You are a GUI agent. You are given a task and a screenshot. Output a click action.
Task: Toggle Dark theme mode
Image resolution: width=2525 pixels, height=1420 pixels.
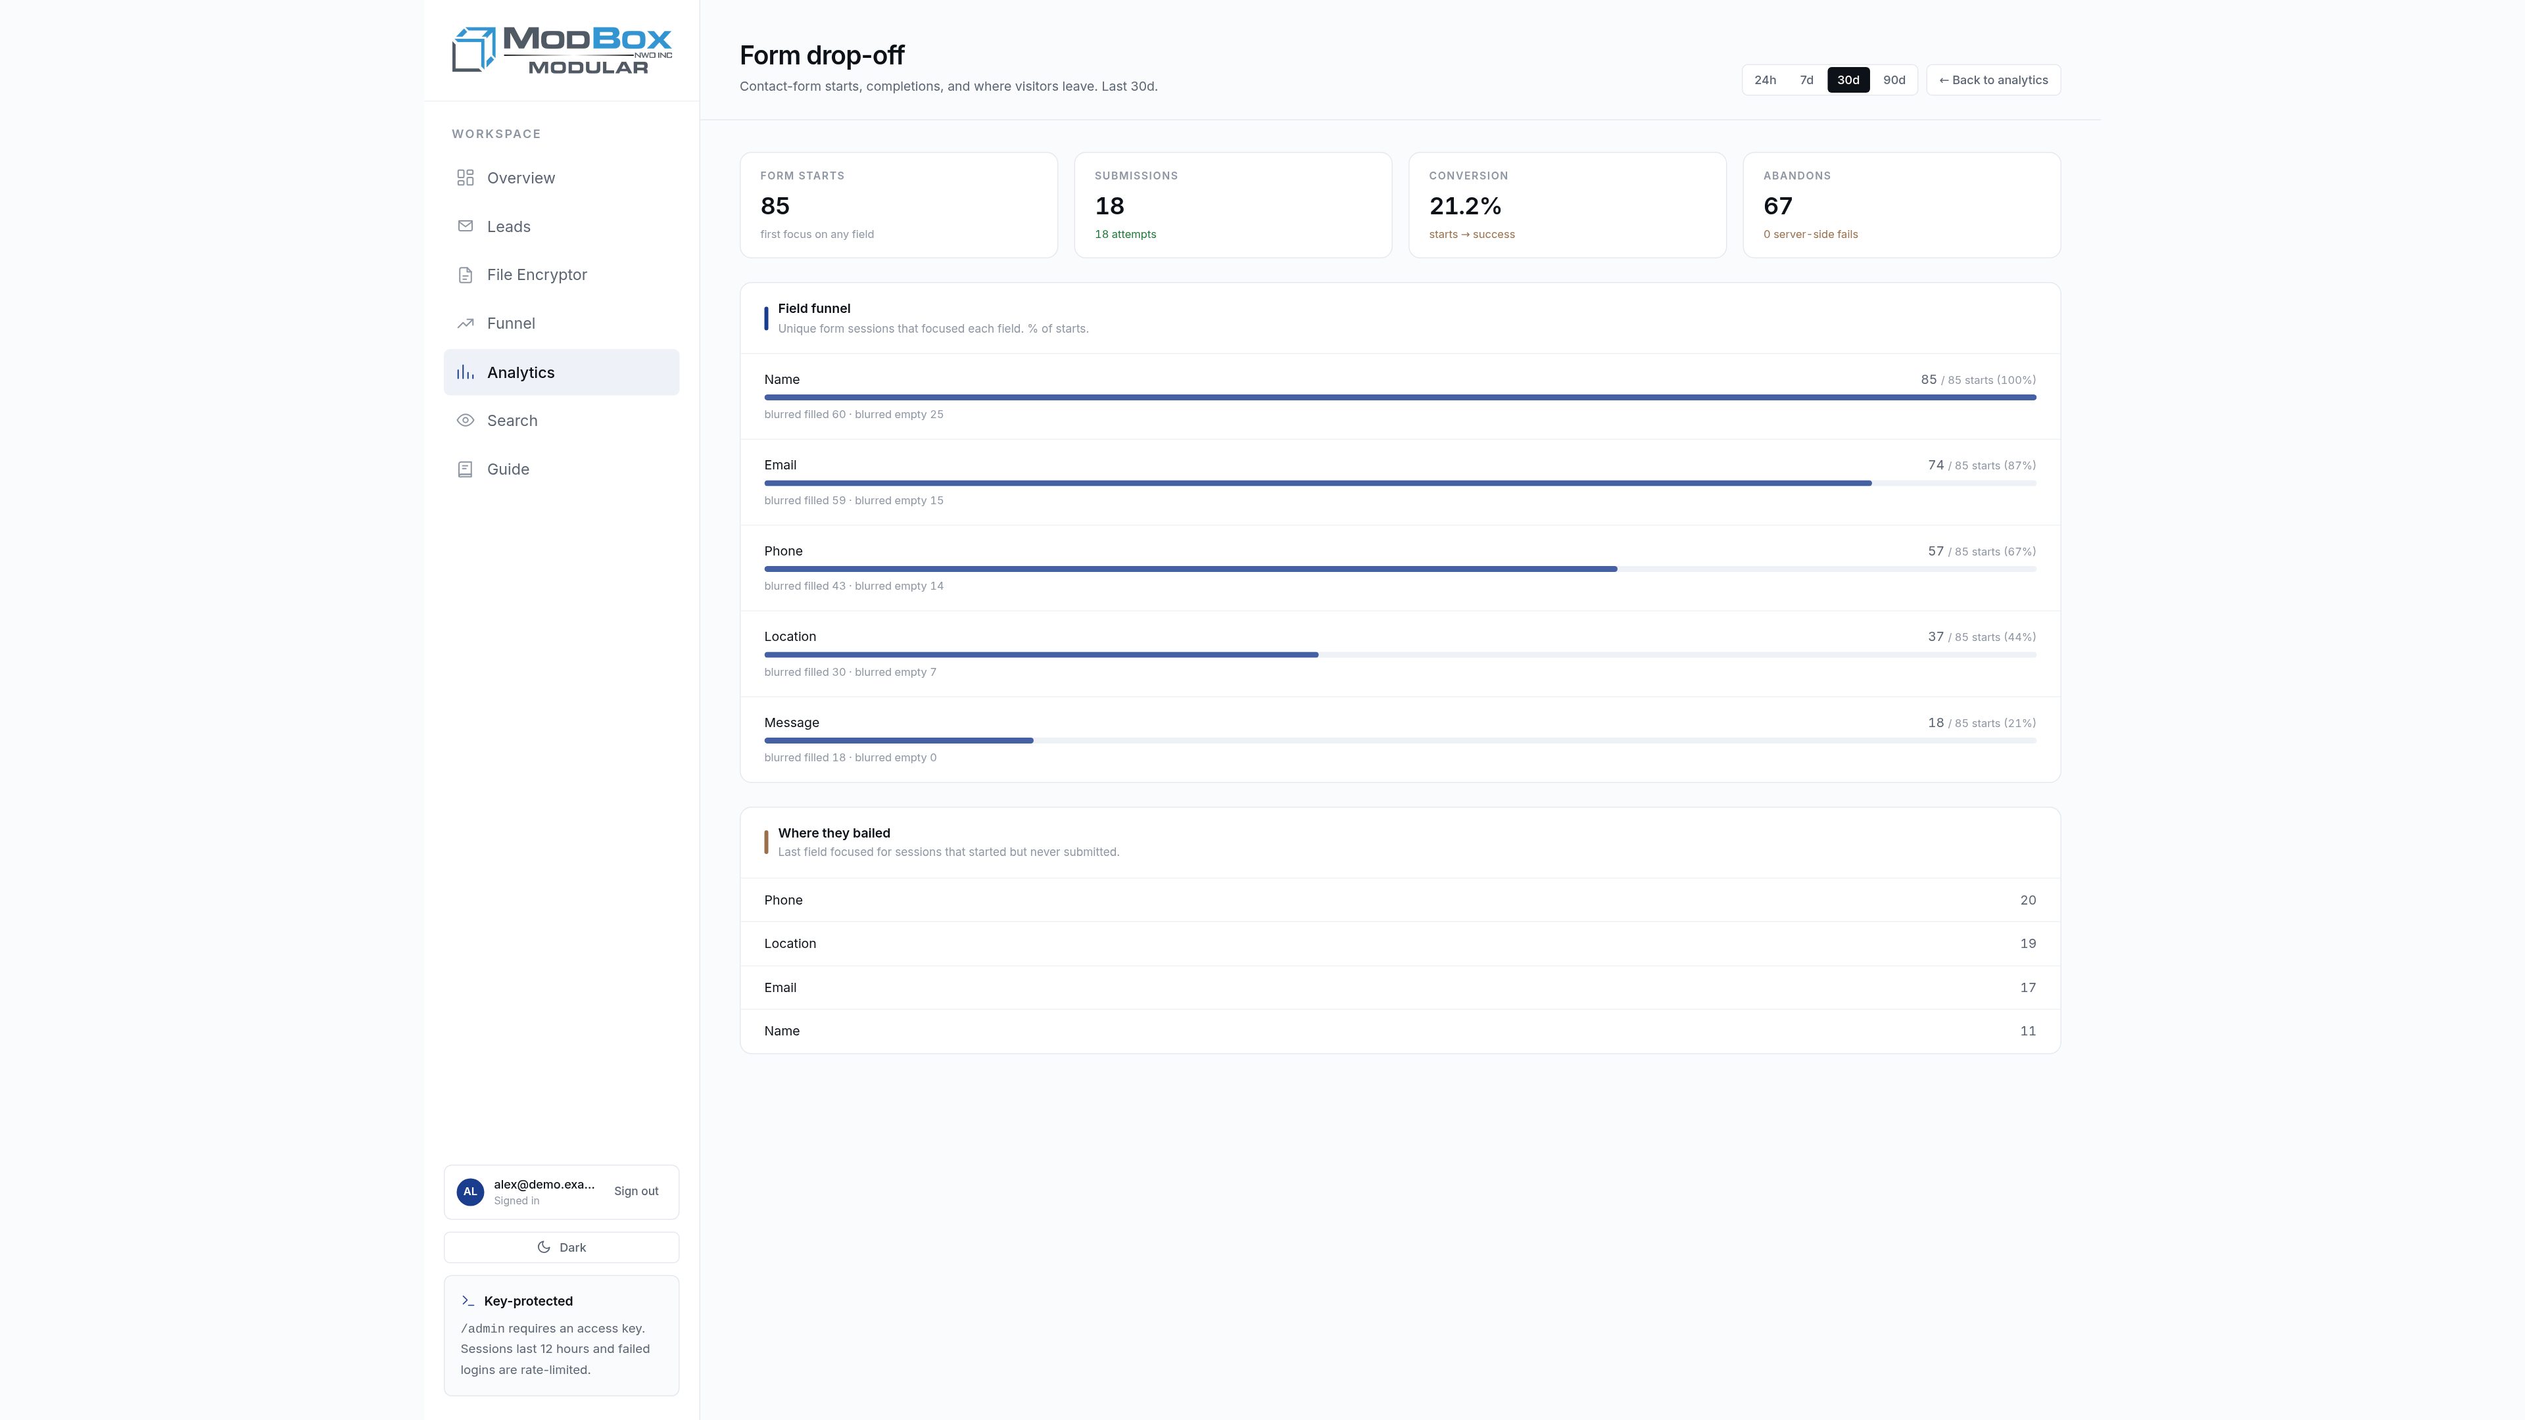click(562, 1248)
